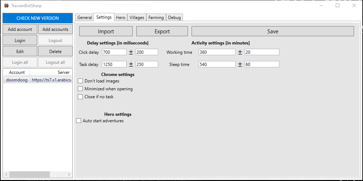Click the account list horizontal scrollbar thumb

(29, 174)
